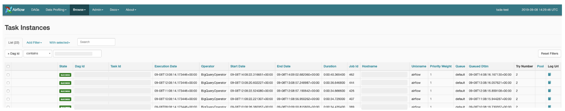Screen dimensions: 565x111
Task: Check the row with Job Id 462
Action: 8,75
